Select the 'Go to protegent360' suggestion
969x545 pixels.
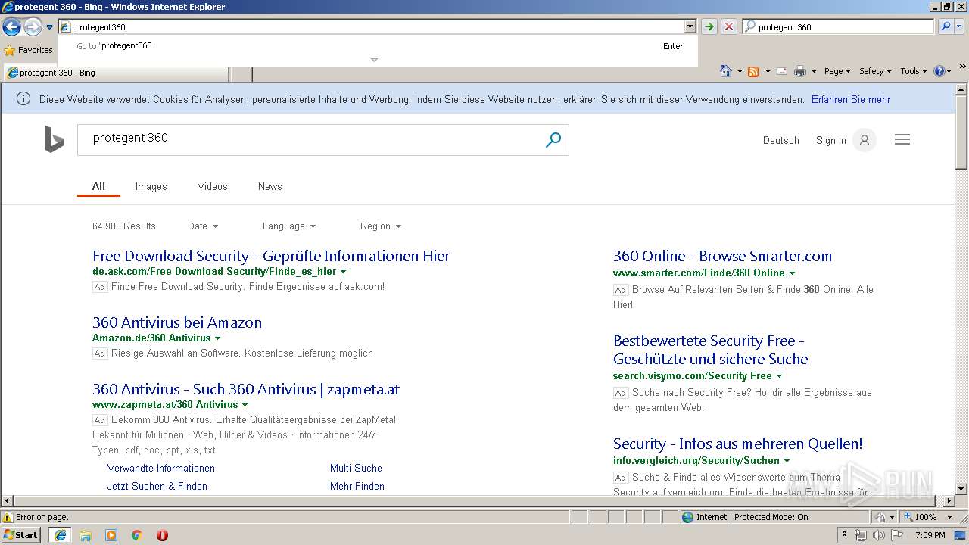pyautogui.click(x=377, y=46)
